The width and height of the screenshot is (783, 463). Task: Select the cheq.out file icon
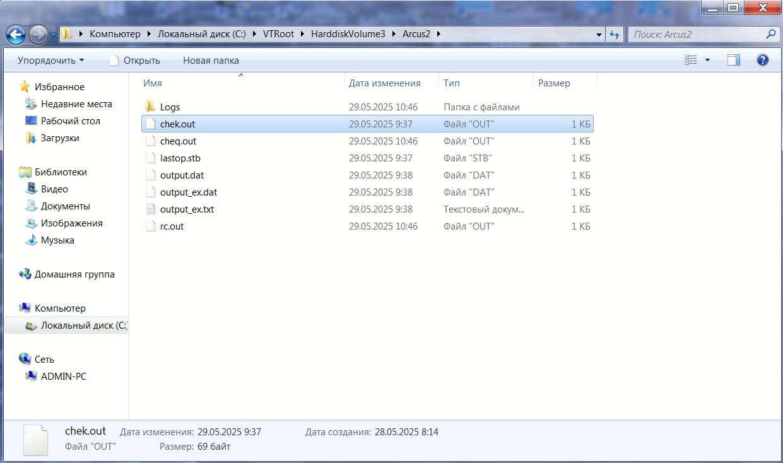(150, 141)
